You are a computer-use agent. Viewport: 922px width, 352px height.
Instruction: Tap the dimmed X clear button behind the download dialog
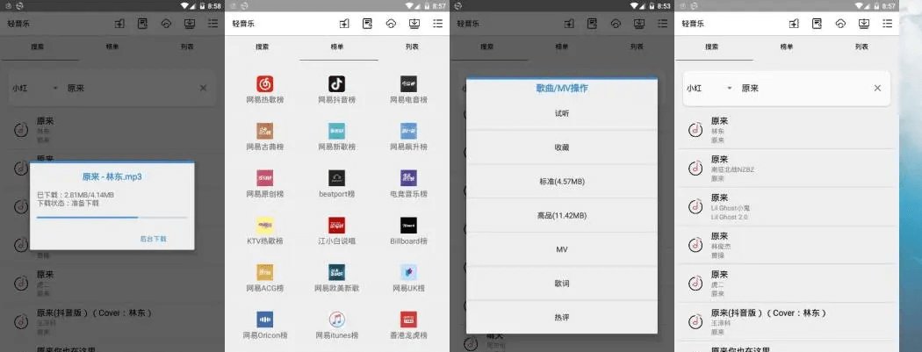203,88
